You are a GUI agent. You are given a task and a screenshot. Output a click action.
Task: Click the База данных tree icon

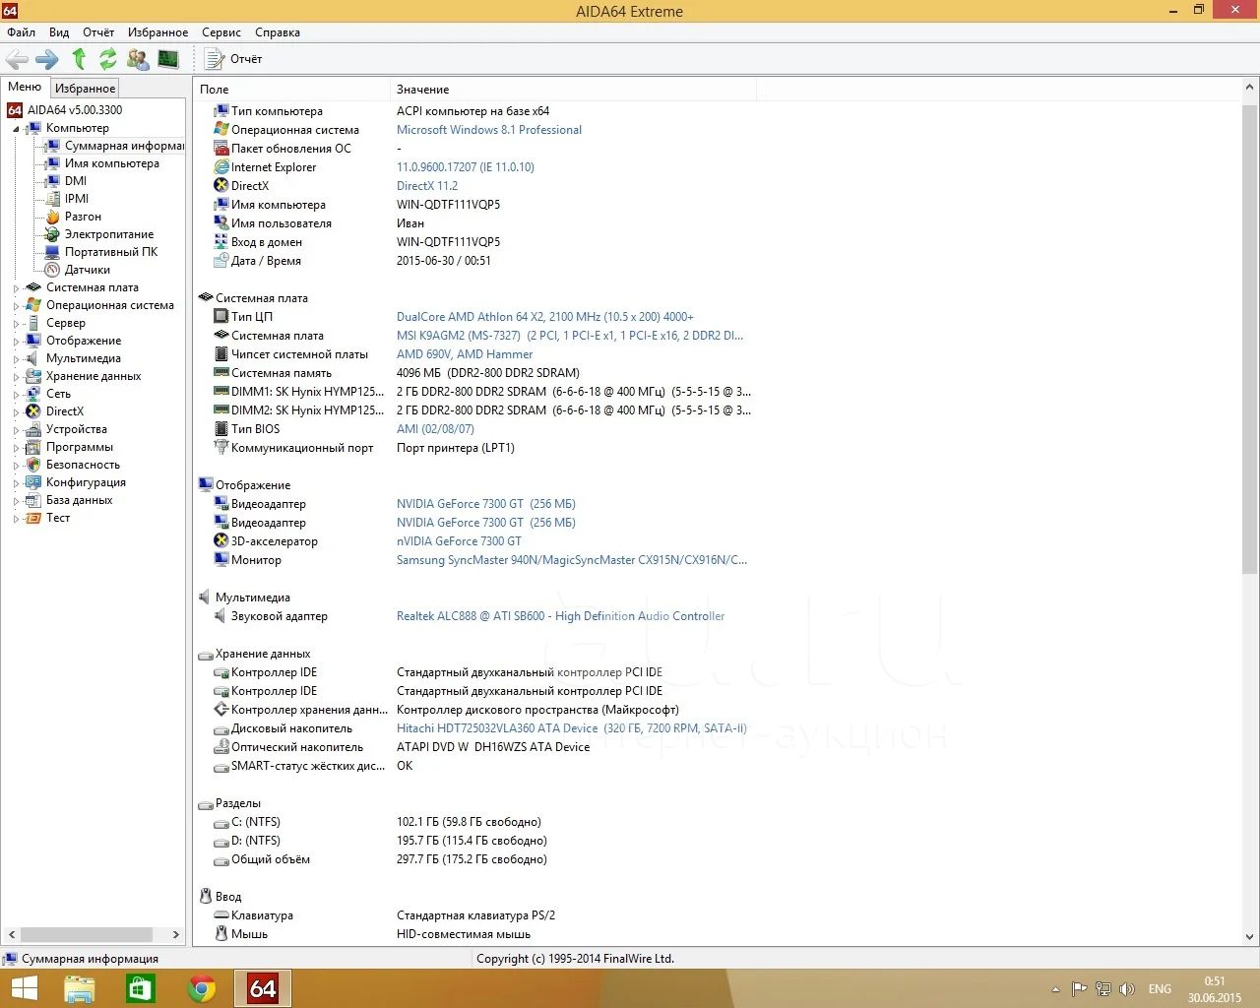click(33, 500)
